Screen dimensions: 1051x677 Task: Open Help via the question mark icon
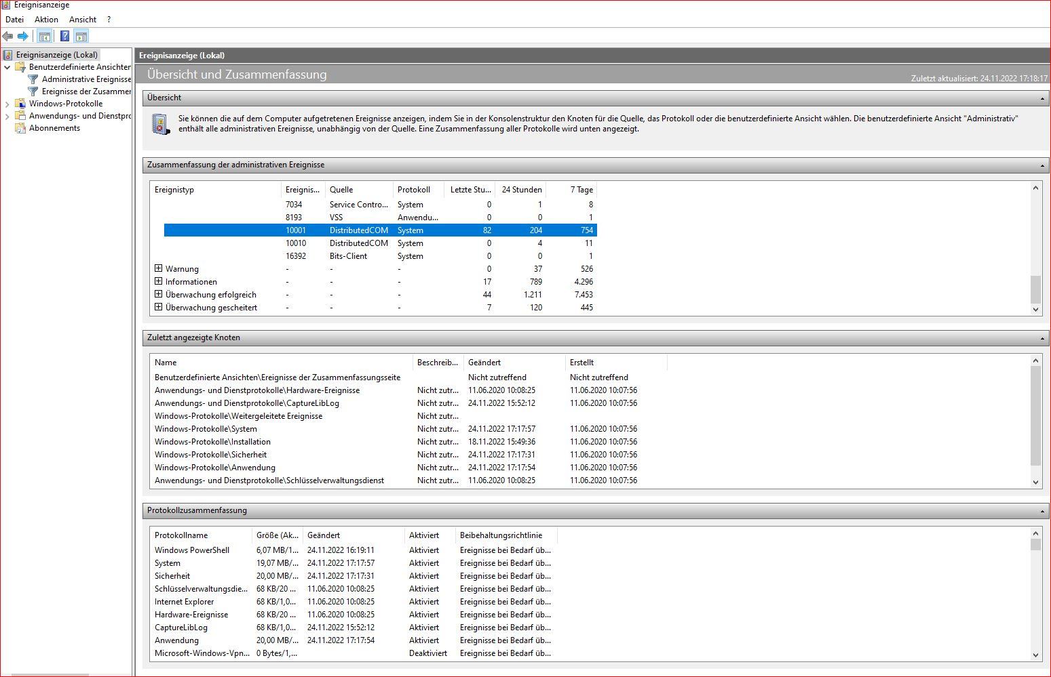(x=65, y=36)
